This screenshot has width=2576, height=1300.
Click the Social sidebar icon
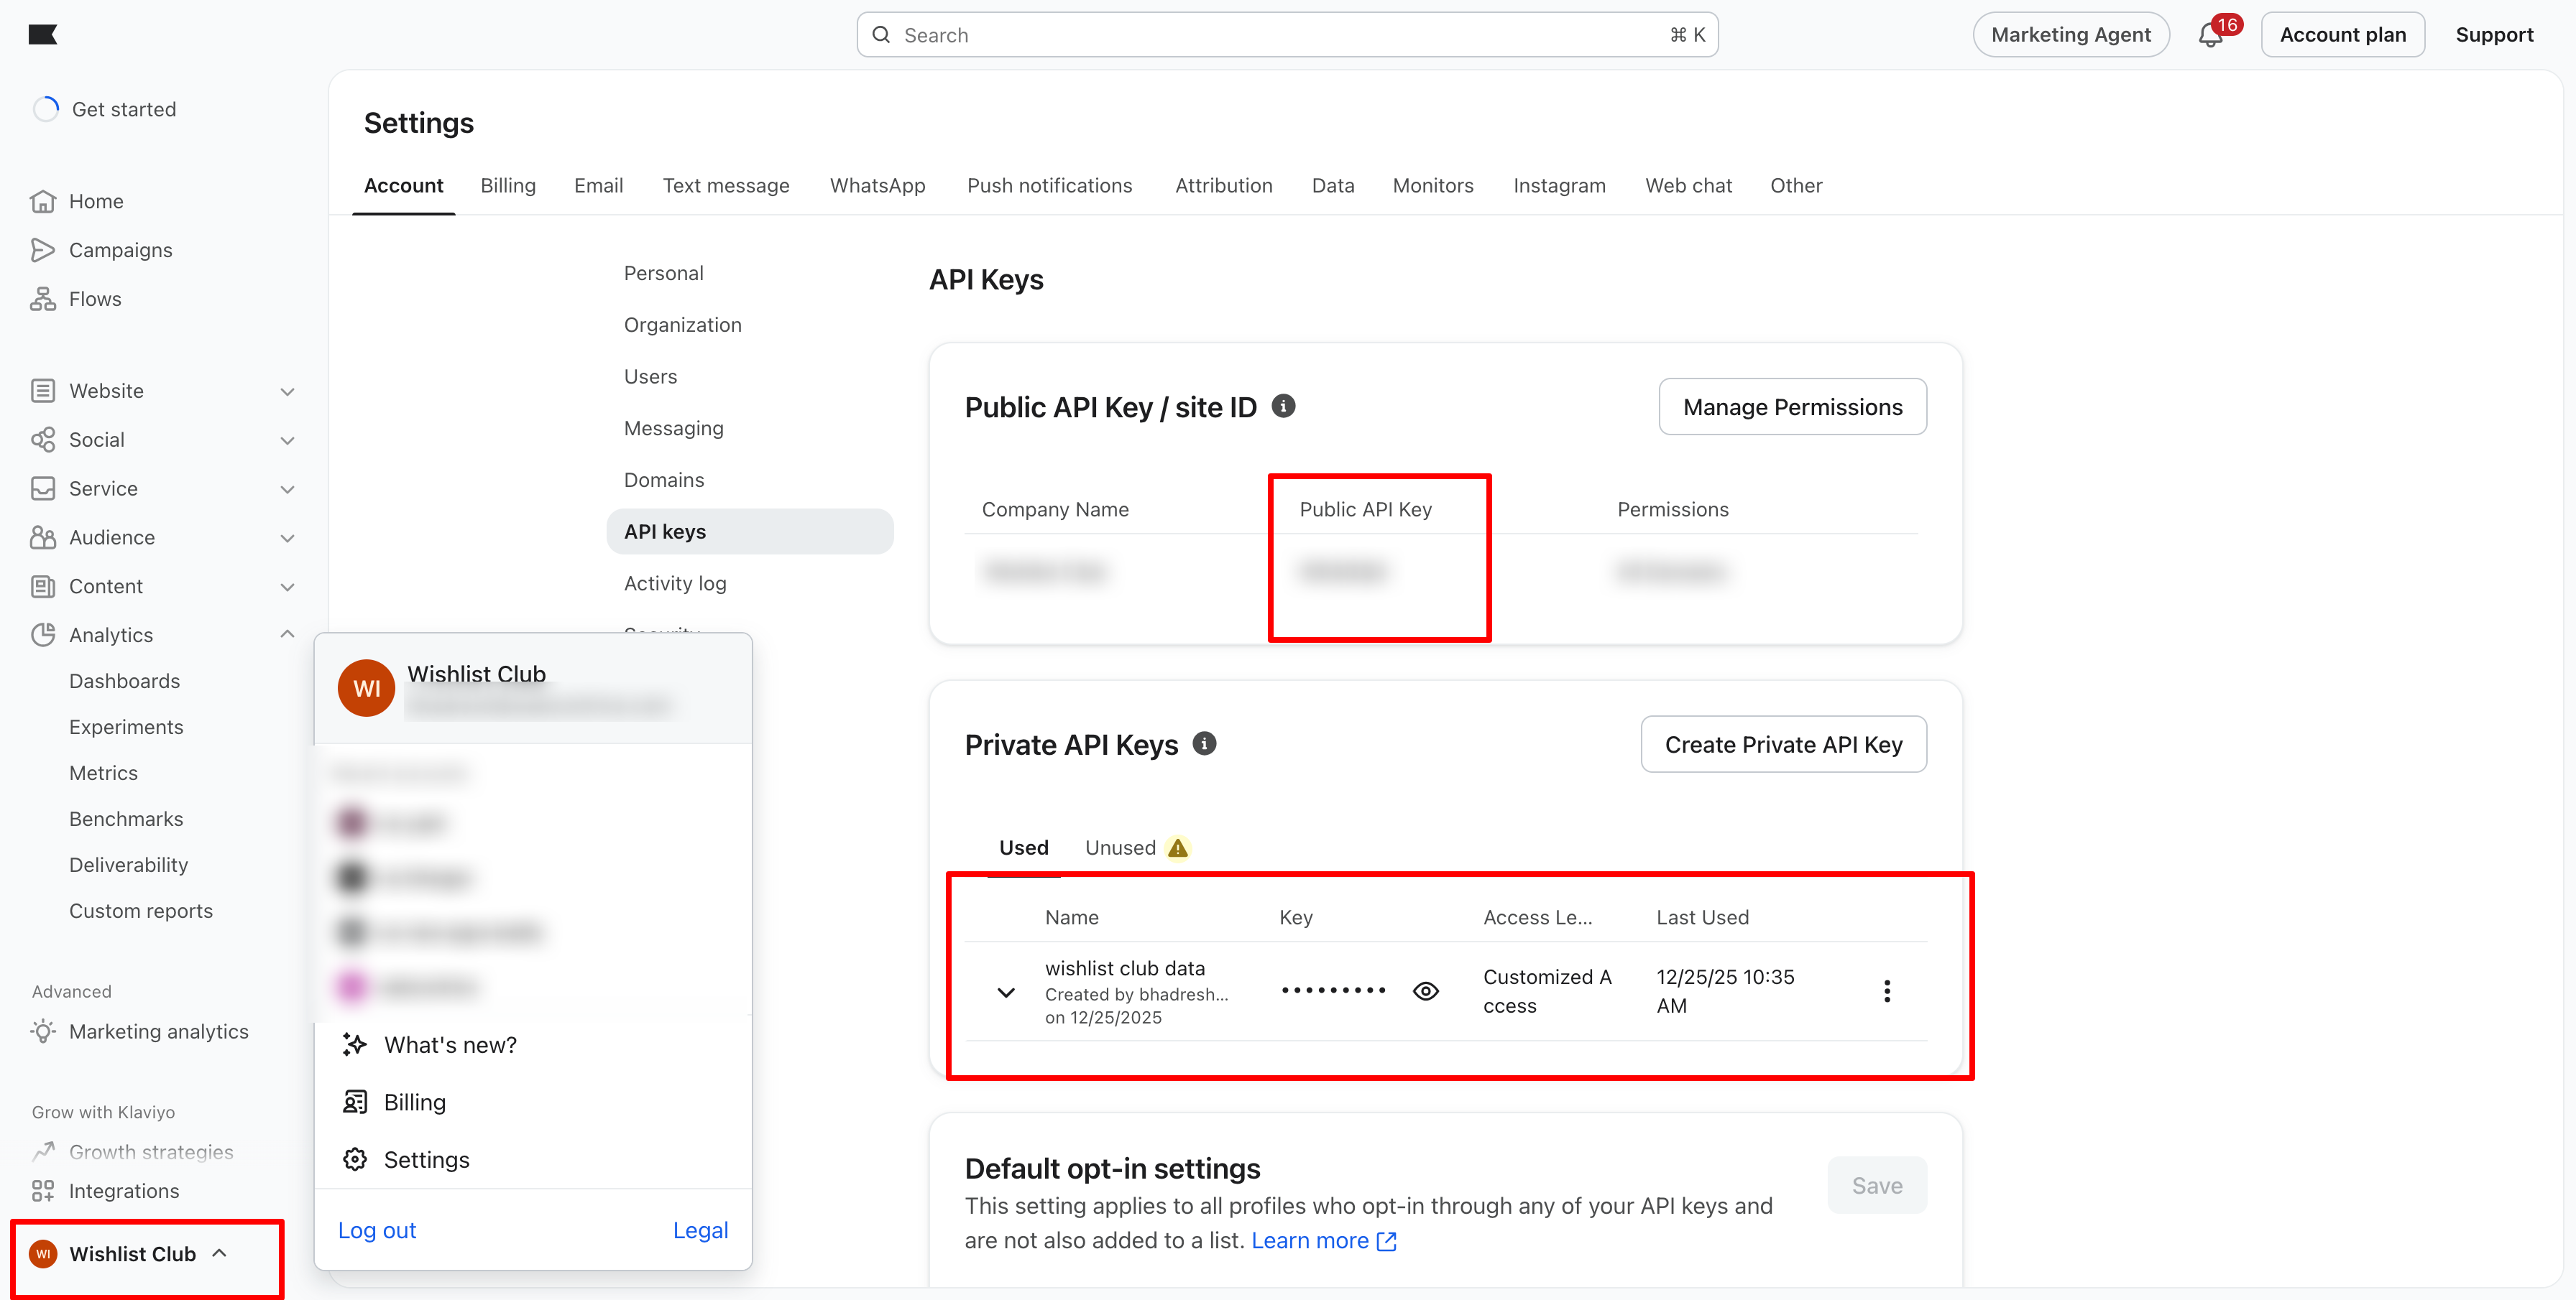click(43, 440)
